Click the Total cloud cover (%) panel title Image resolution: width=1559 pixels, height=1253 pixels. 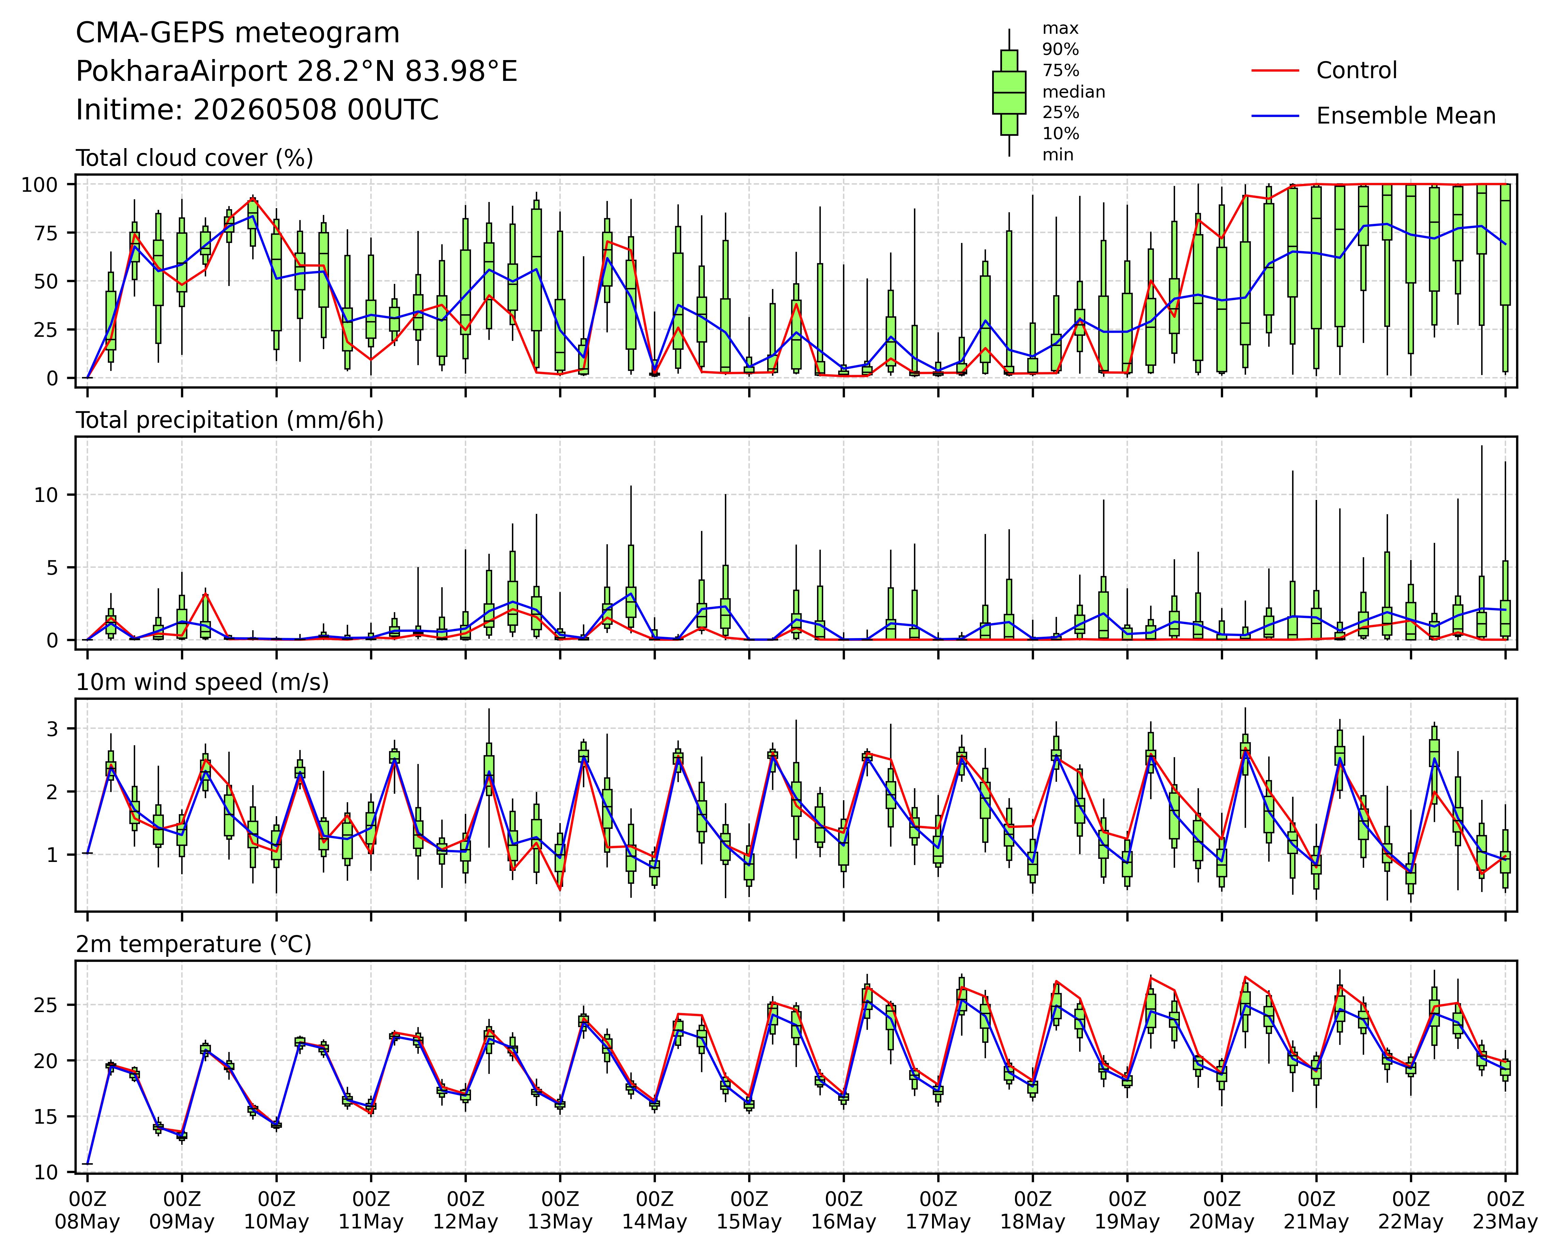point(195,158)
